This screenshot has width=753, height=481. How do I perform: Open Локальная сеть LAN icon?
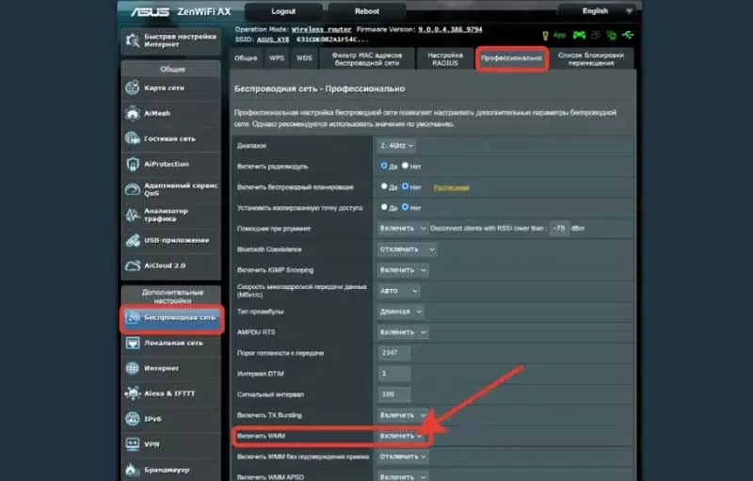point(133,343)
